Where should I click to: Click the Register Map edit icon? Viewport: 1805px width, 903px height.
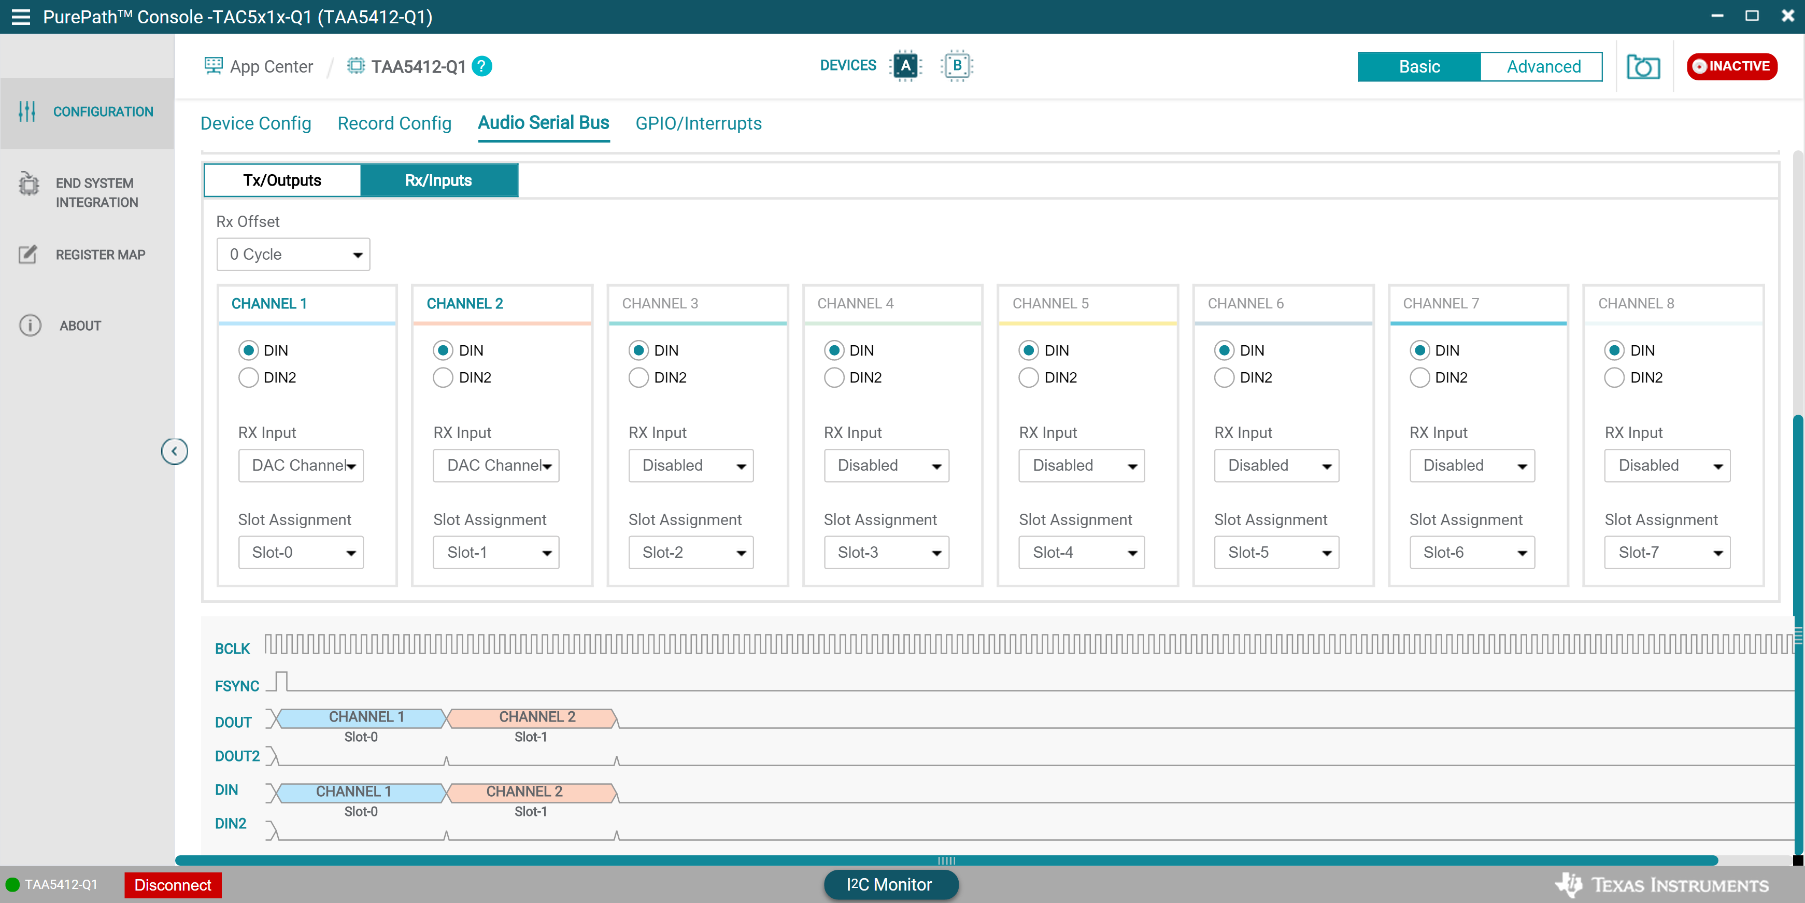[28, 255]
